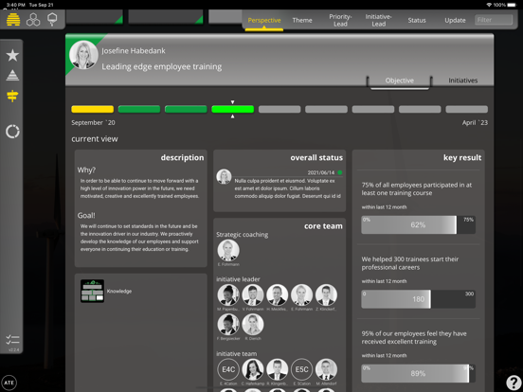The image size is (523, 392).
Task: Open the Initiatives sub-tab
Action: 463,80
